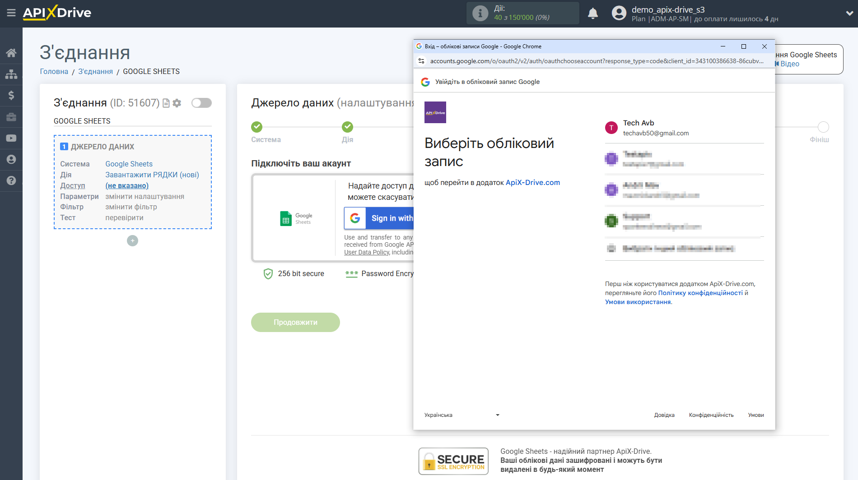Open Довідка footer link

[664, 415]
